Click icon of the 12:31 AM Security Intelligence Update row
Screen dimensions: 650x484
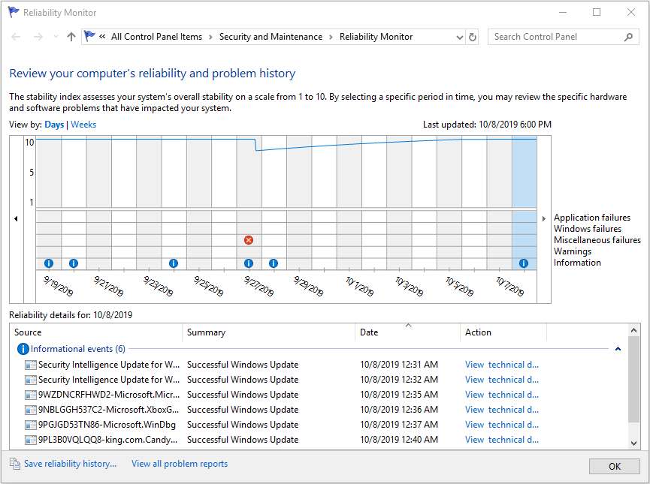coord(30,365)
